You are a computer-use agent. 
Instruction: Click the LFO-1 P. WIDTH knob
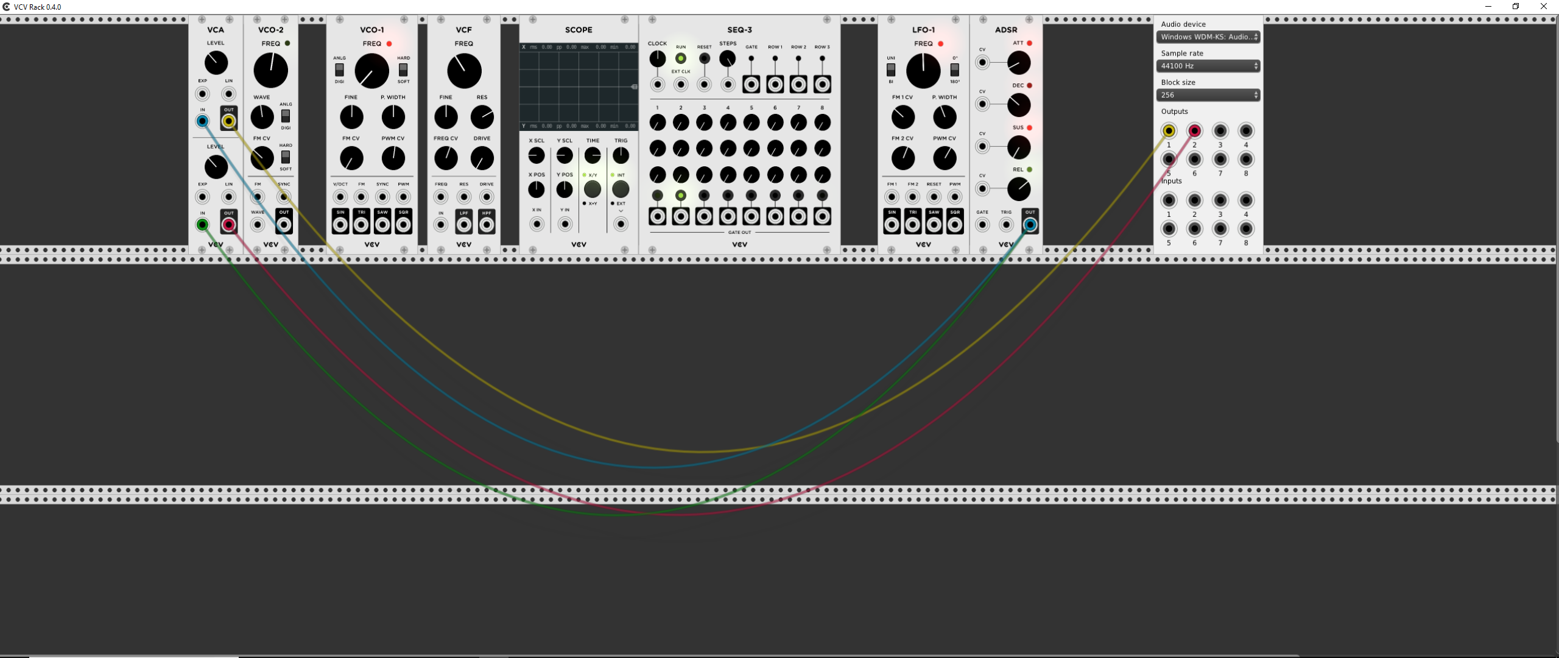point(945,117)
